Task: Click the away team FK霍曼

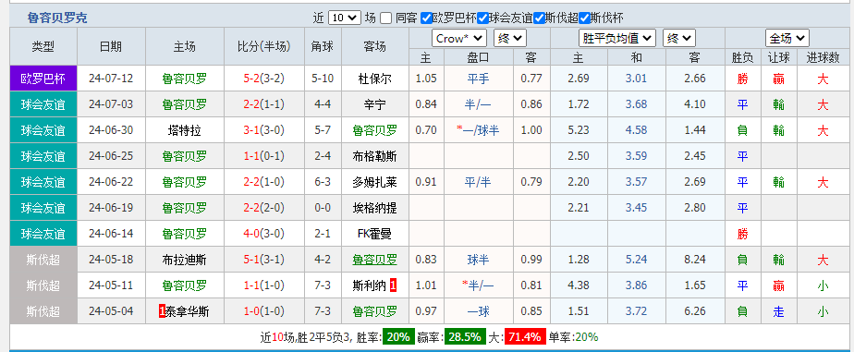Action: pyautogui.click(x=374, y=234)
